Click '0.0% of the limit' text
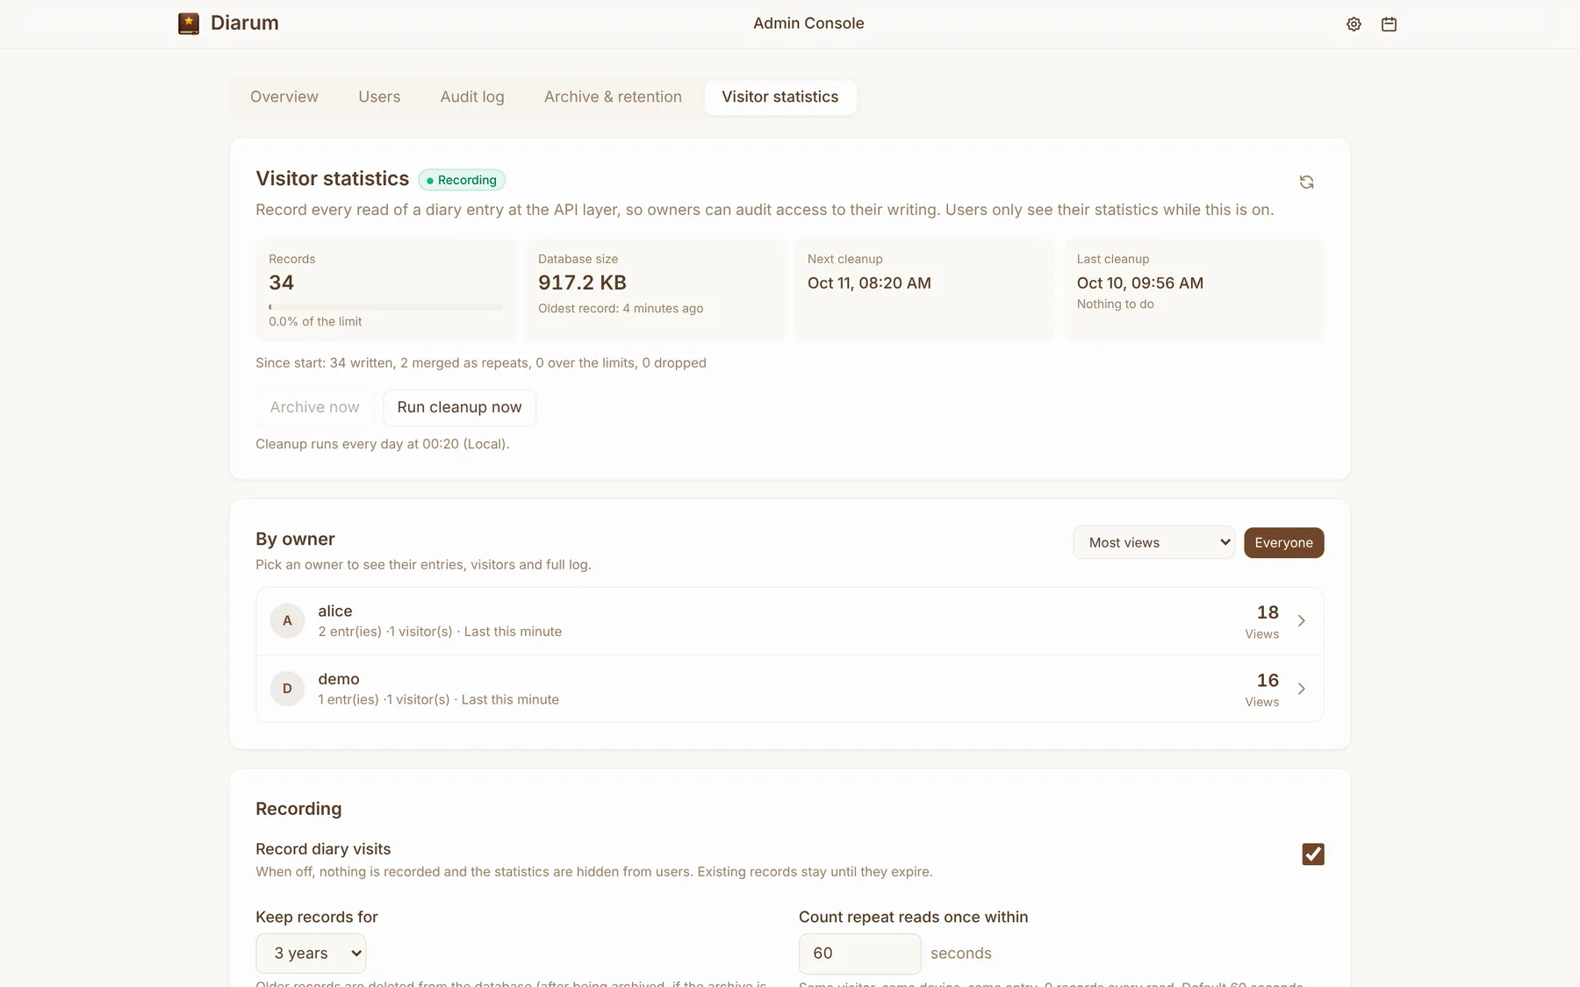Image resolution: width=1580 pixels, height=987 pixels. pos(315,322)
